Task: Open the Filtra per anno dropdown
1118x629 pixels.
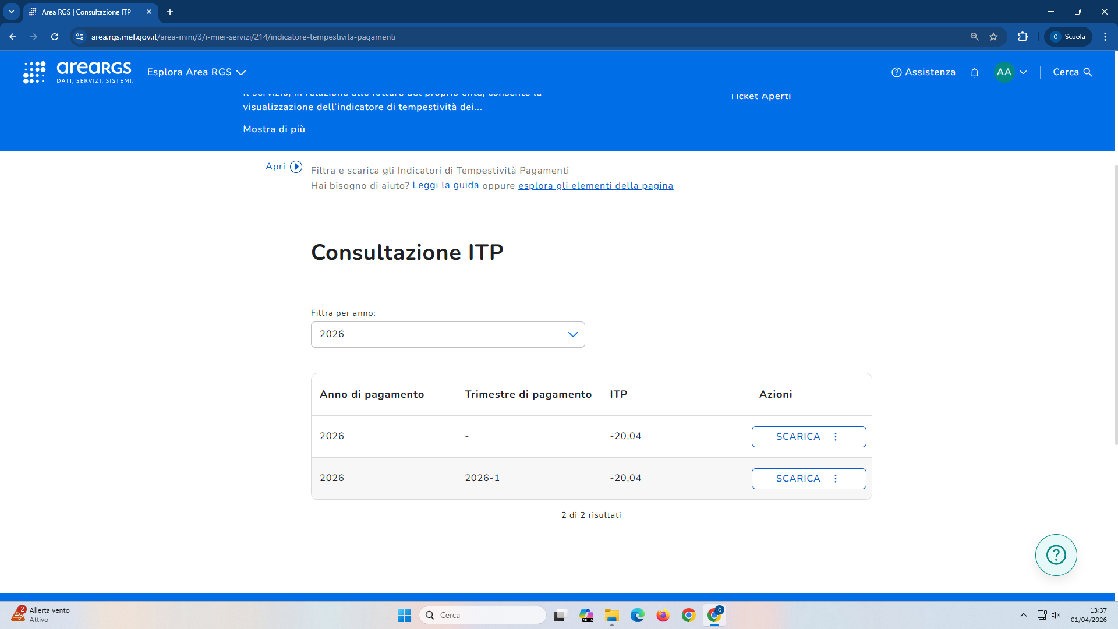Action: point(447,334)
